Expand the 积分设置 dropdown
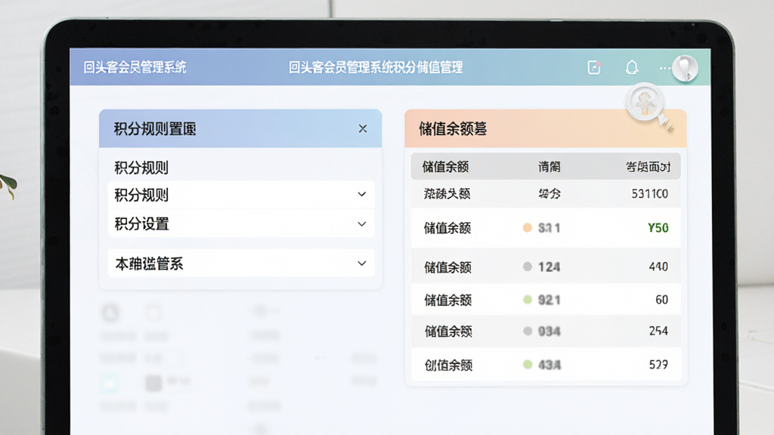Viewport: 774px width, 435px height. [x=241, y=224]
